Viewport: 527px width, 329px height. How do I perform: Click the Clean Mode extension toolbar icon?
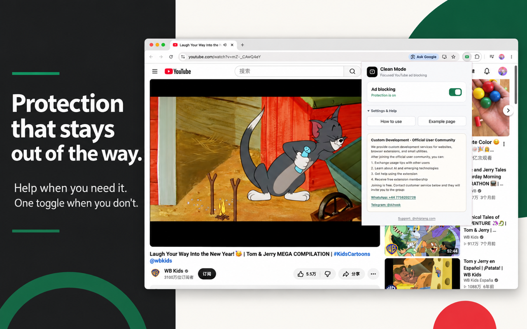[x=467, y=57]
